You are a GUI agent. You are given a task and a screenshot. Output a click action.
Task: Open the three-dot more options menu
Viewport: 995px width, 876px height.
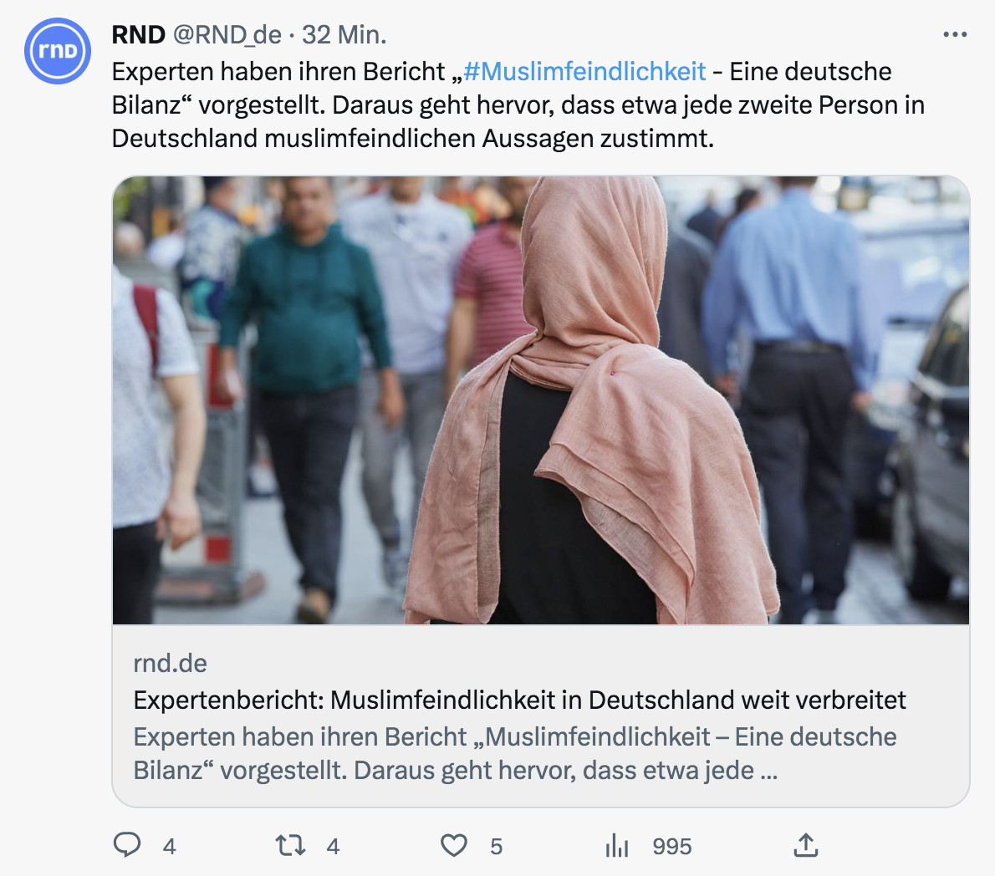pos(955,34)
